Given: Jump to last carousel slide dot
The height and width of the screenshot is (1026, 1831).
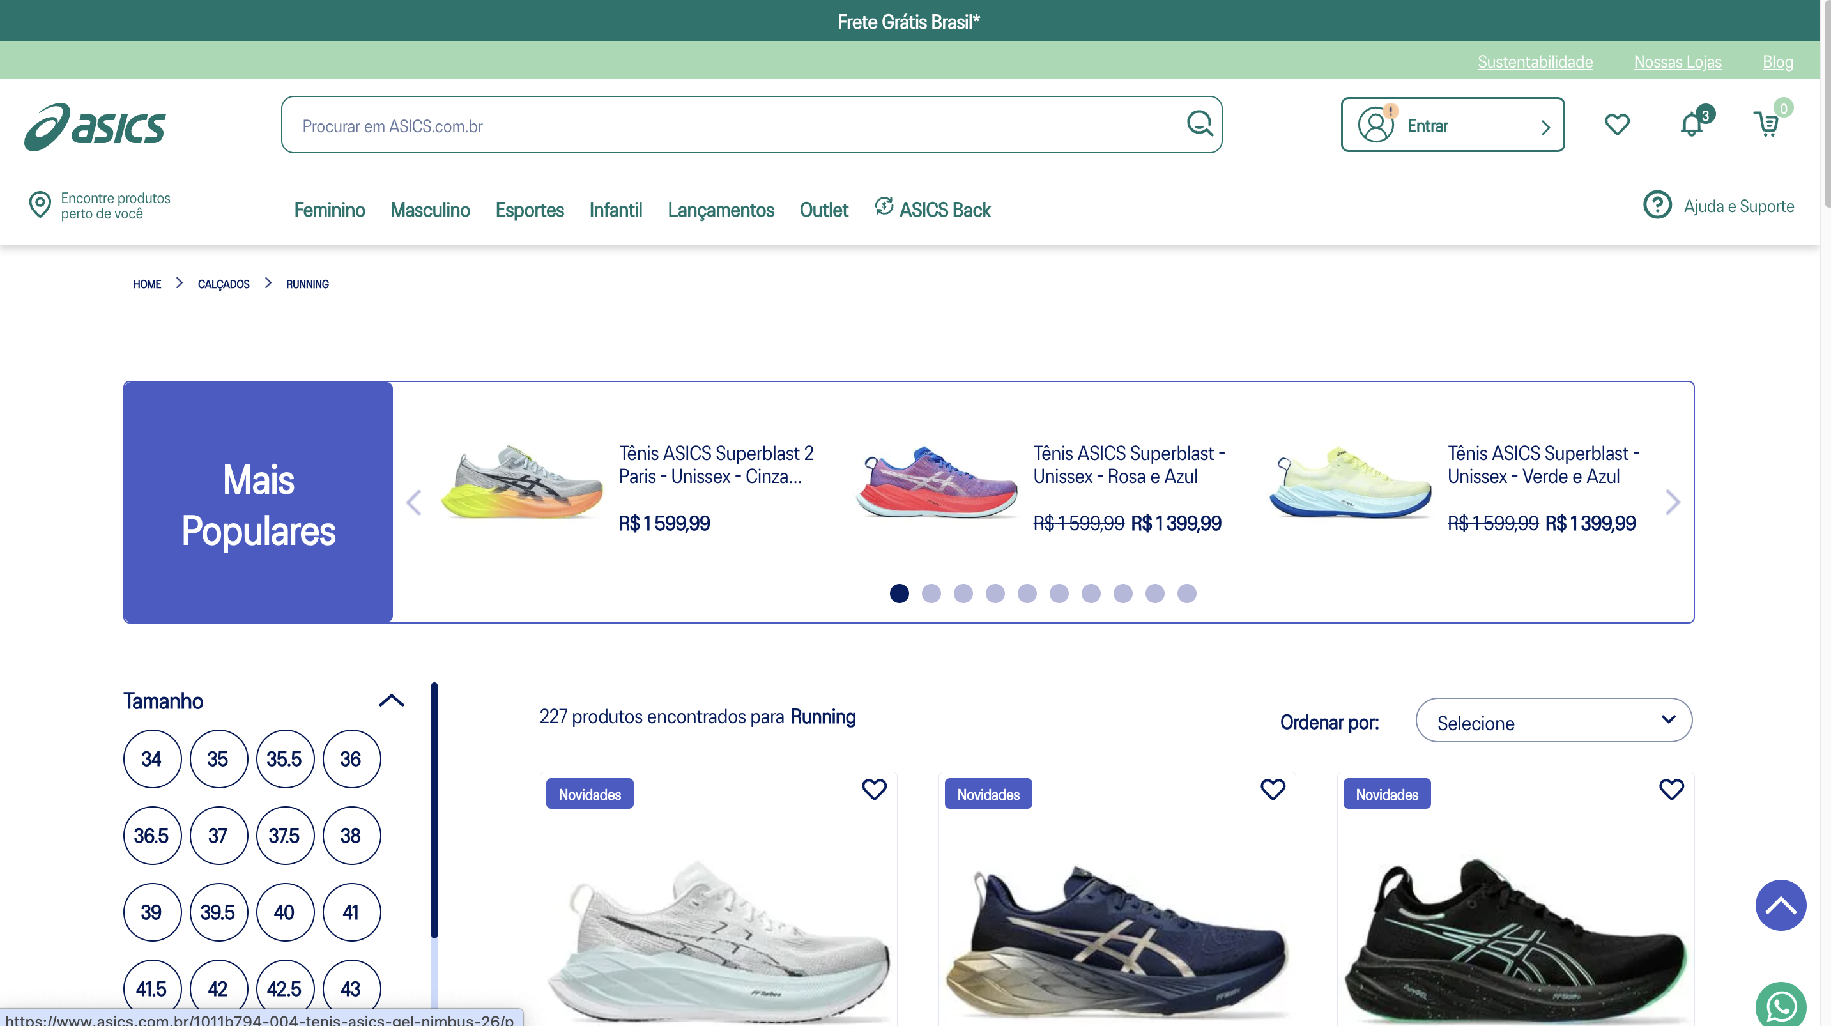Looking at the screenshot, I should (1186, 593).
